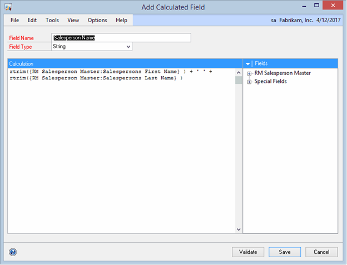Open the Tools menu
This screenshot has width=347, height=265.
[x=52, y=20]
